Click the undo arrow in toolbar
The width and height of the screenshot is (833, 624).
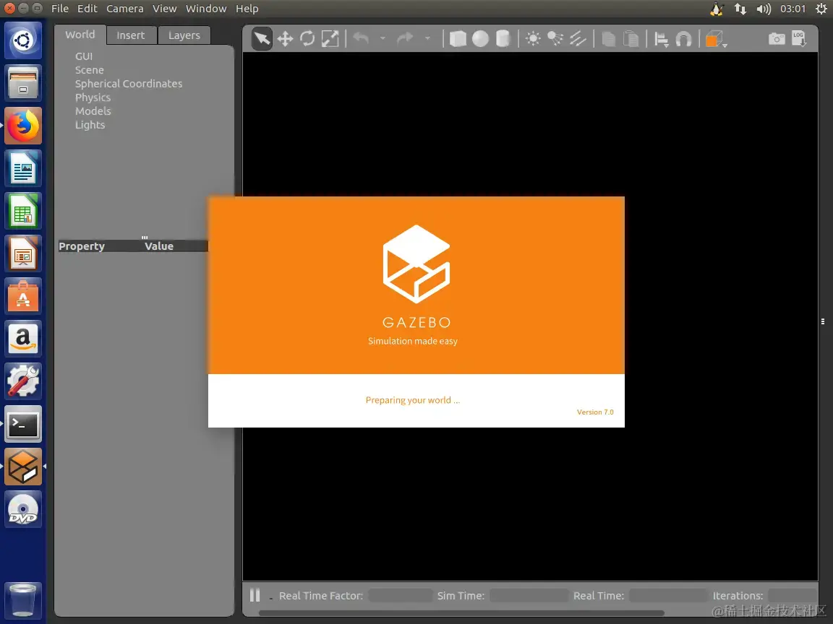[x=362, y=38]
